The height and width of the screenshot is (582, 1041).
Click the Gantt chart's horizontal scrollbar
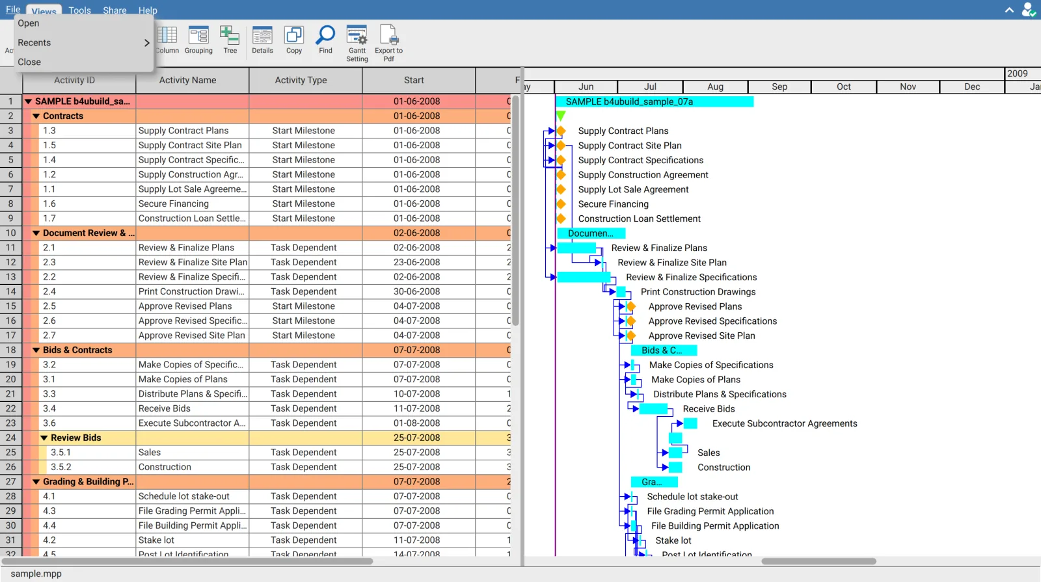(x=818, y=561)
